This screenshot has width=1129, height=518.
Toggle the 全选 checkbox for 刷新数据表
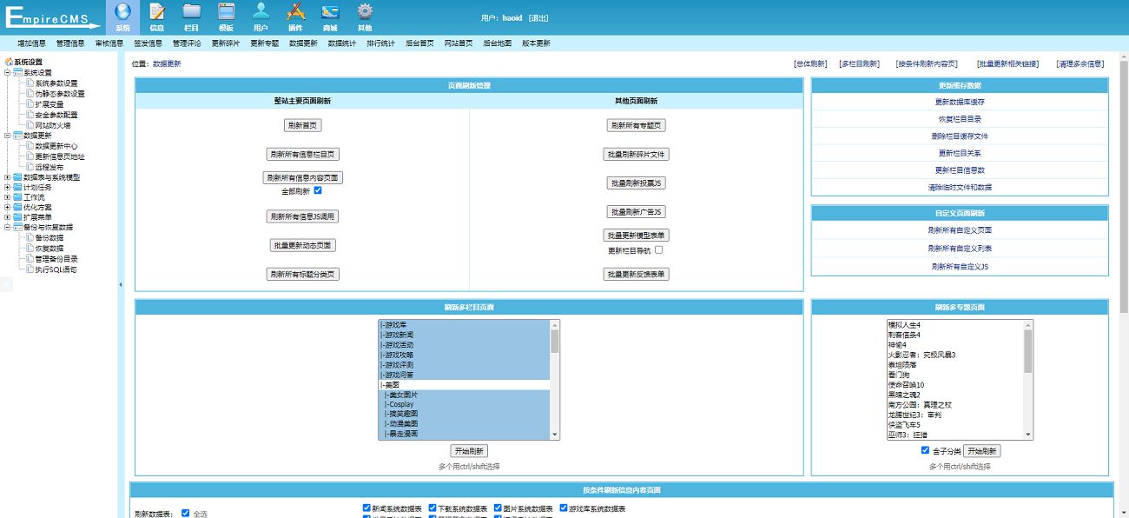point(186,514)
